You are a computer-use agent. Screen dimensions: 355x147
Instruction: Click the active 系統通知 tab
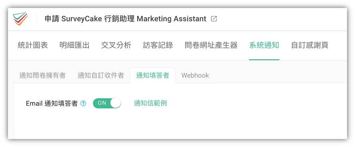coord(264,45)
